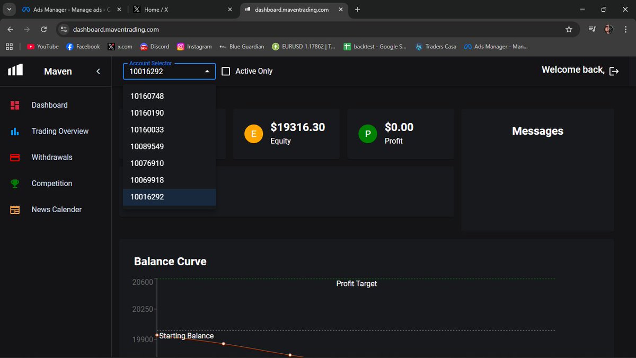The width and height of the screenshot is (636, 358).
Task: Click the reading list icon near profile avatar
Action: (x=592, y=30)
